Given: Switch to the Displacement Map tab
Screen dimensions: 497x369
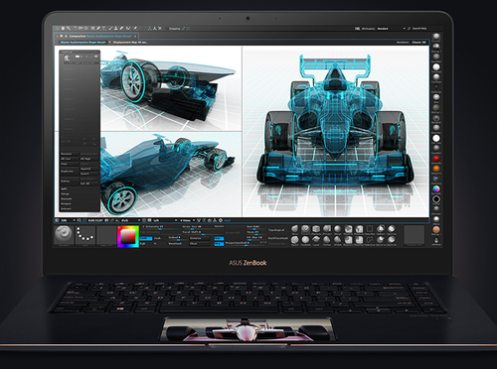Looking at the screenshot, I should click(130, 43).
